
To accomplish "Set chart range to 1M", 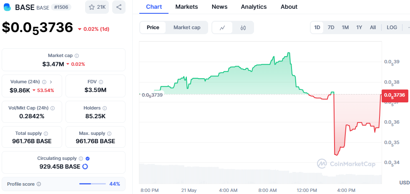I will click(x=345, y=27).
